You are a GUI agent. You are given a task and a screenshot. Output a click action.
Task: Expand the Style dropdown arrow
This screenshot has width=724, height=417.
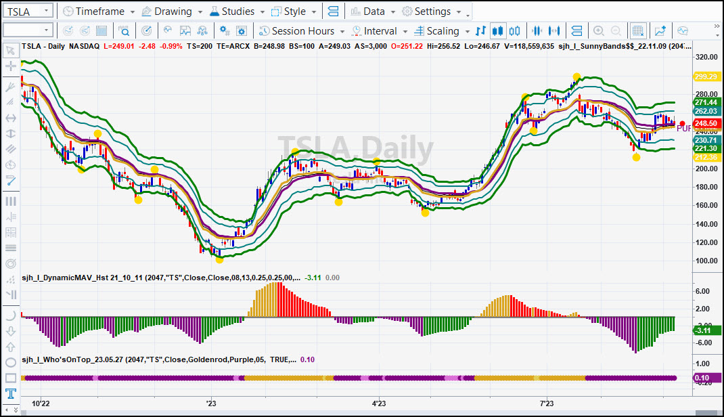[x=314, y=12]
